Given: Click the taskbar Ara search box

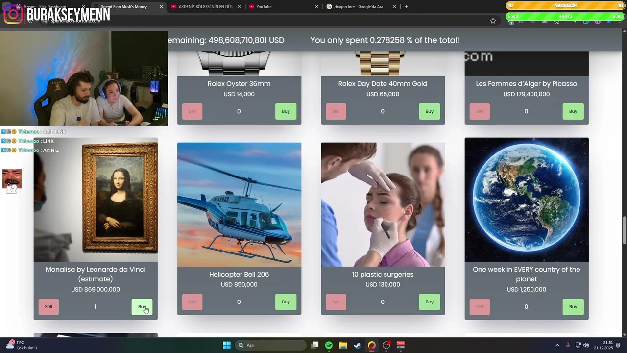Looking at the screenshot, I should [x=270, y=345].
